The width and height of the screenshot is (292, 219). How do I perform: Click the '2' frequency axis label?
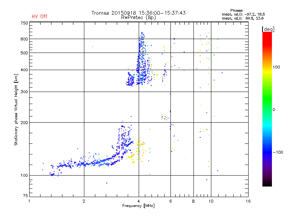coord(84,201)
